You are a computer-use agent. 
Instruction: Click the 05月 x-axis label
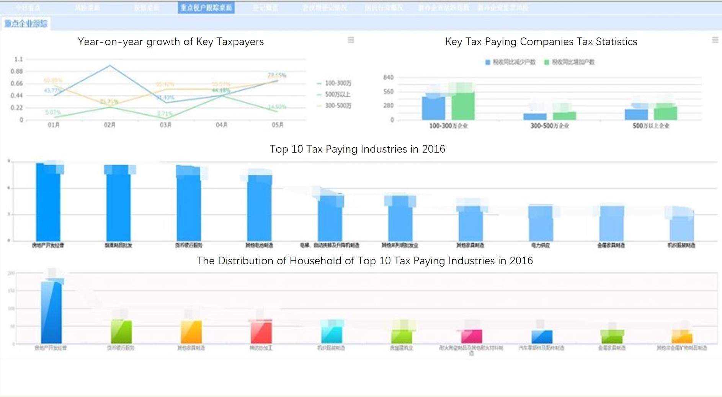point(278,125)
